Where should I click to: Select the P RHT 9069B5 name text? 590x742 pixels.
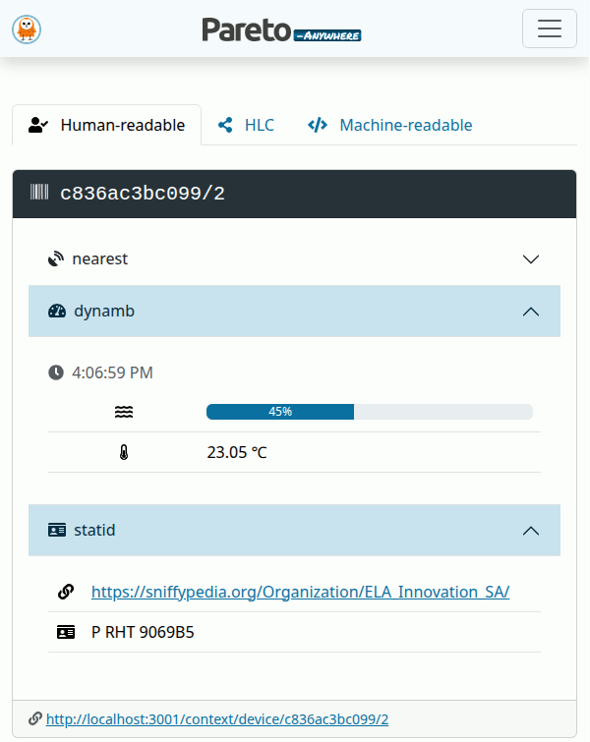point(143,632)
